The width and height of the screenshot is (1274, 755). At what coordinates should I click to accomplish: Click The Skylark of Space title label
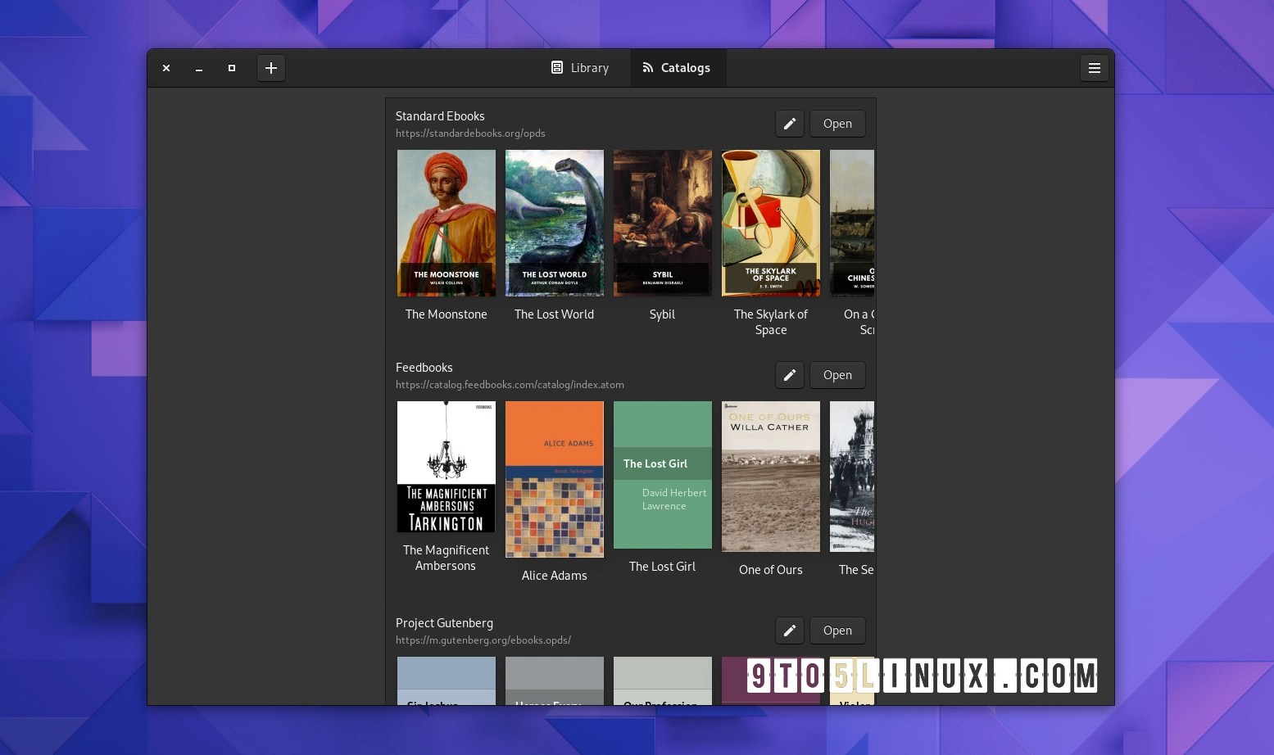click(x=771, y=322)
